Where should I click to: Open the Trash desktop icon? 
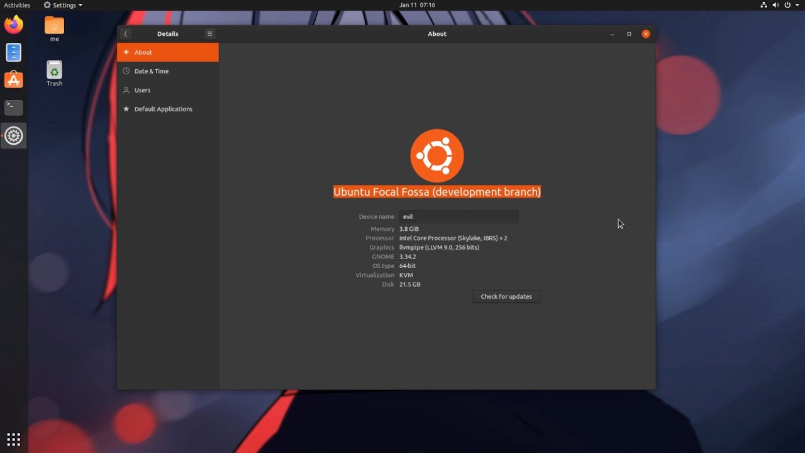pyautogui.click(x=55, y=74)
